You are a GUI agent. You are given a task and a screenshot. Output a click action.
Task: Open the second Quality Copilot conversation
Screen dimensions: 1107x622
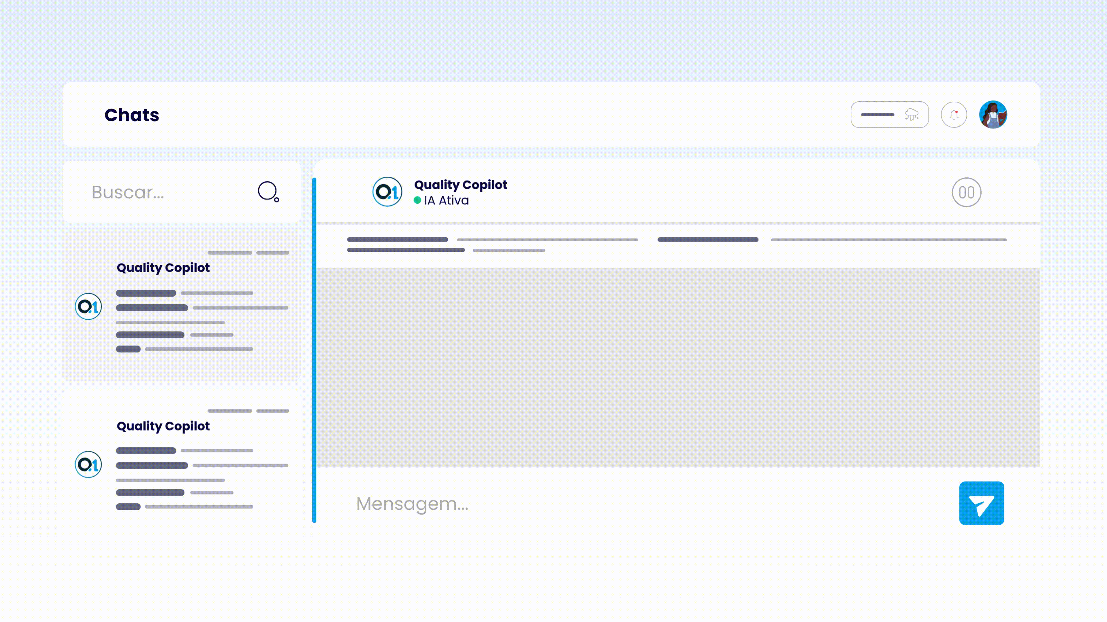pyautogui.click(x=163, y=426)
